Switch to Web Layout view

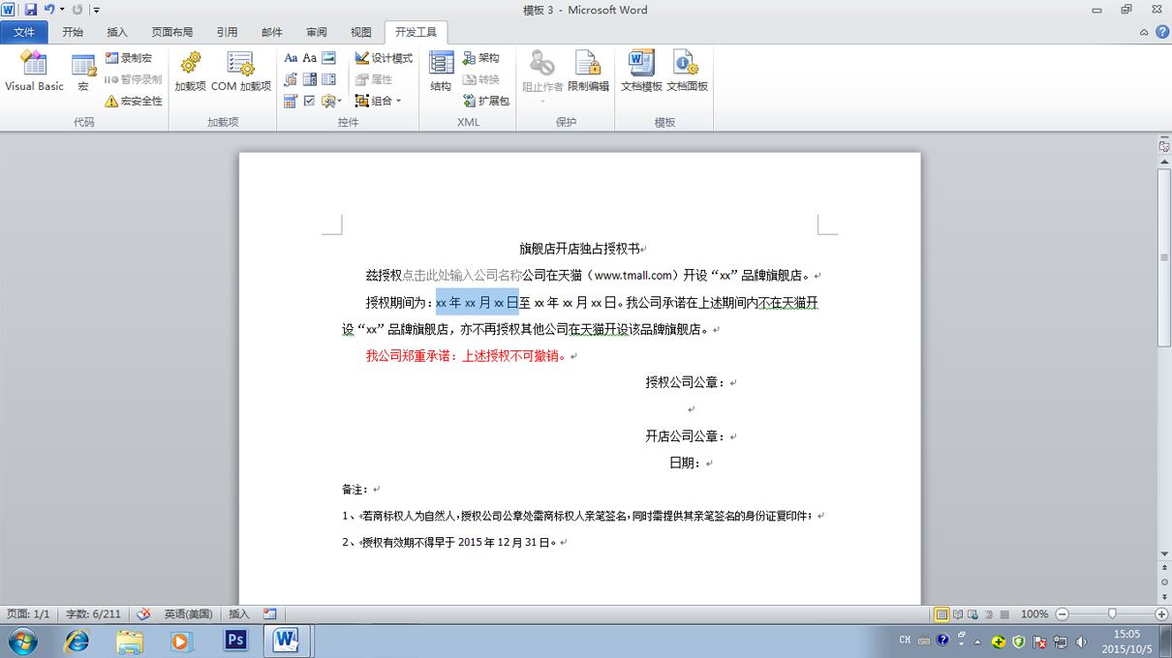[x=973, y=613]
